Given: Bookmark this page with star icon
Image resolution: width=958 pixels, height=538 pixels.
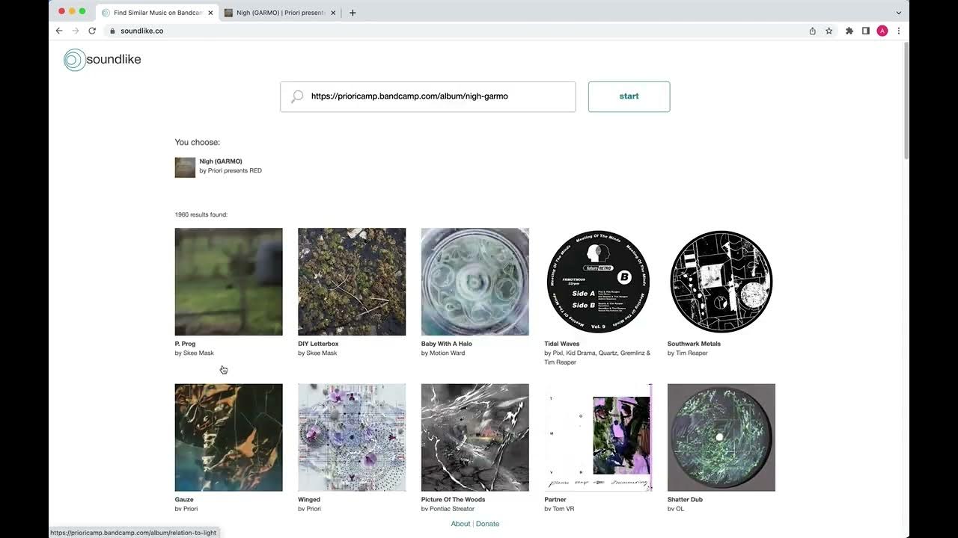Looking at the screenshot, I should [829, 31].
